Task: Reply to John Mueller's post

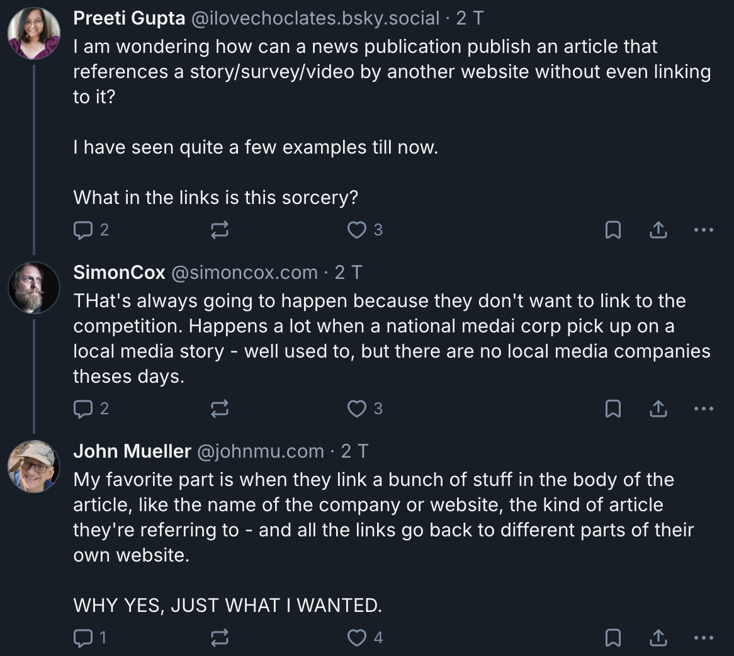Action: click(x=83, y=638)
